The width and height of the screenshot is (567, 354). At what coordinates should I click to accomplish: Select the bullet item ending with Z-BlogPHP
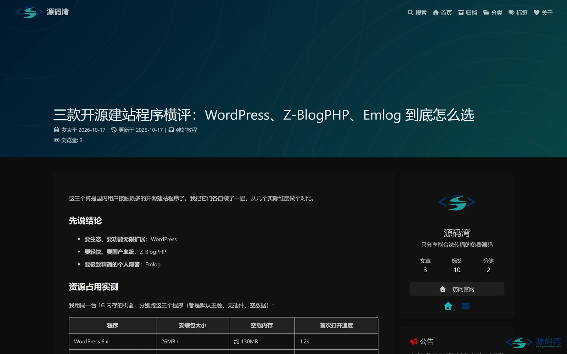pos(125,252)
